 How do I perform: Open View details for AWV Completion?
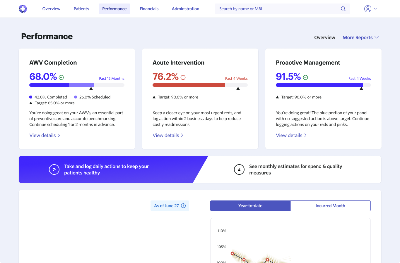click(45, 135)
